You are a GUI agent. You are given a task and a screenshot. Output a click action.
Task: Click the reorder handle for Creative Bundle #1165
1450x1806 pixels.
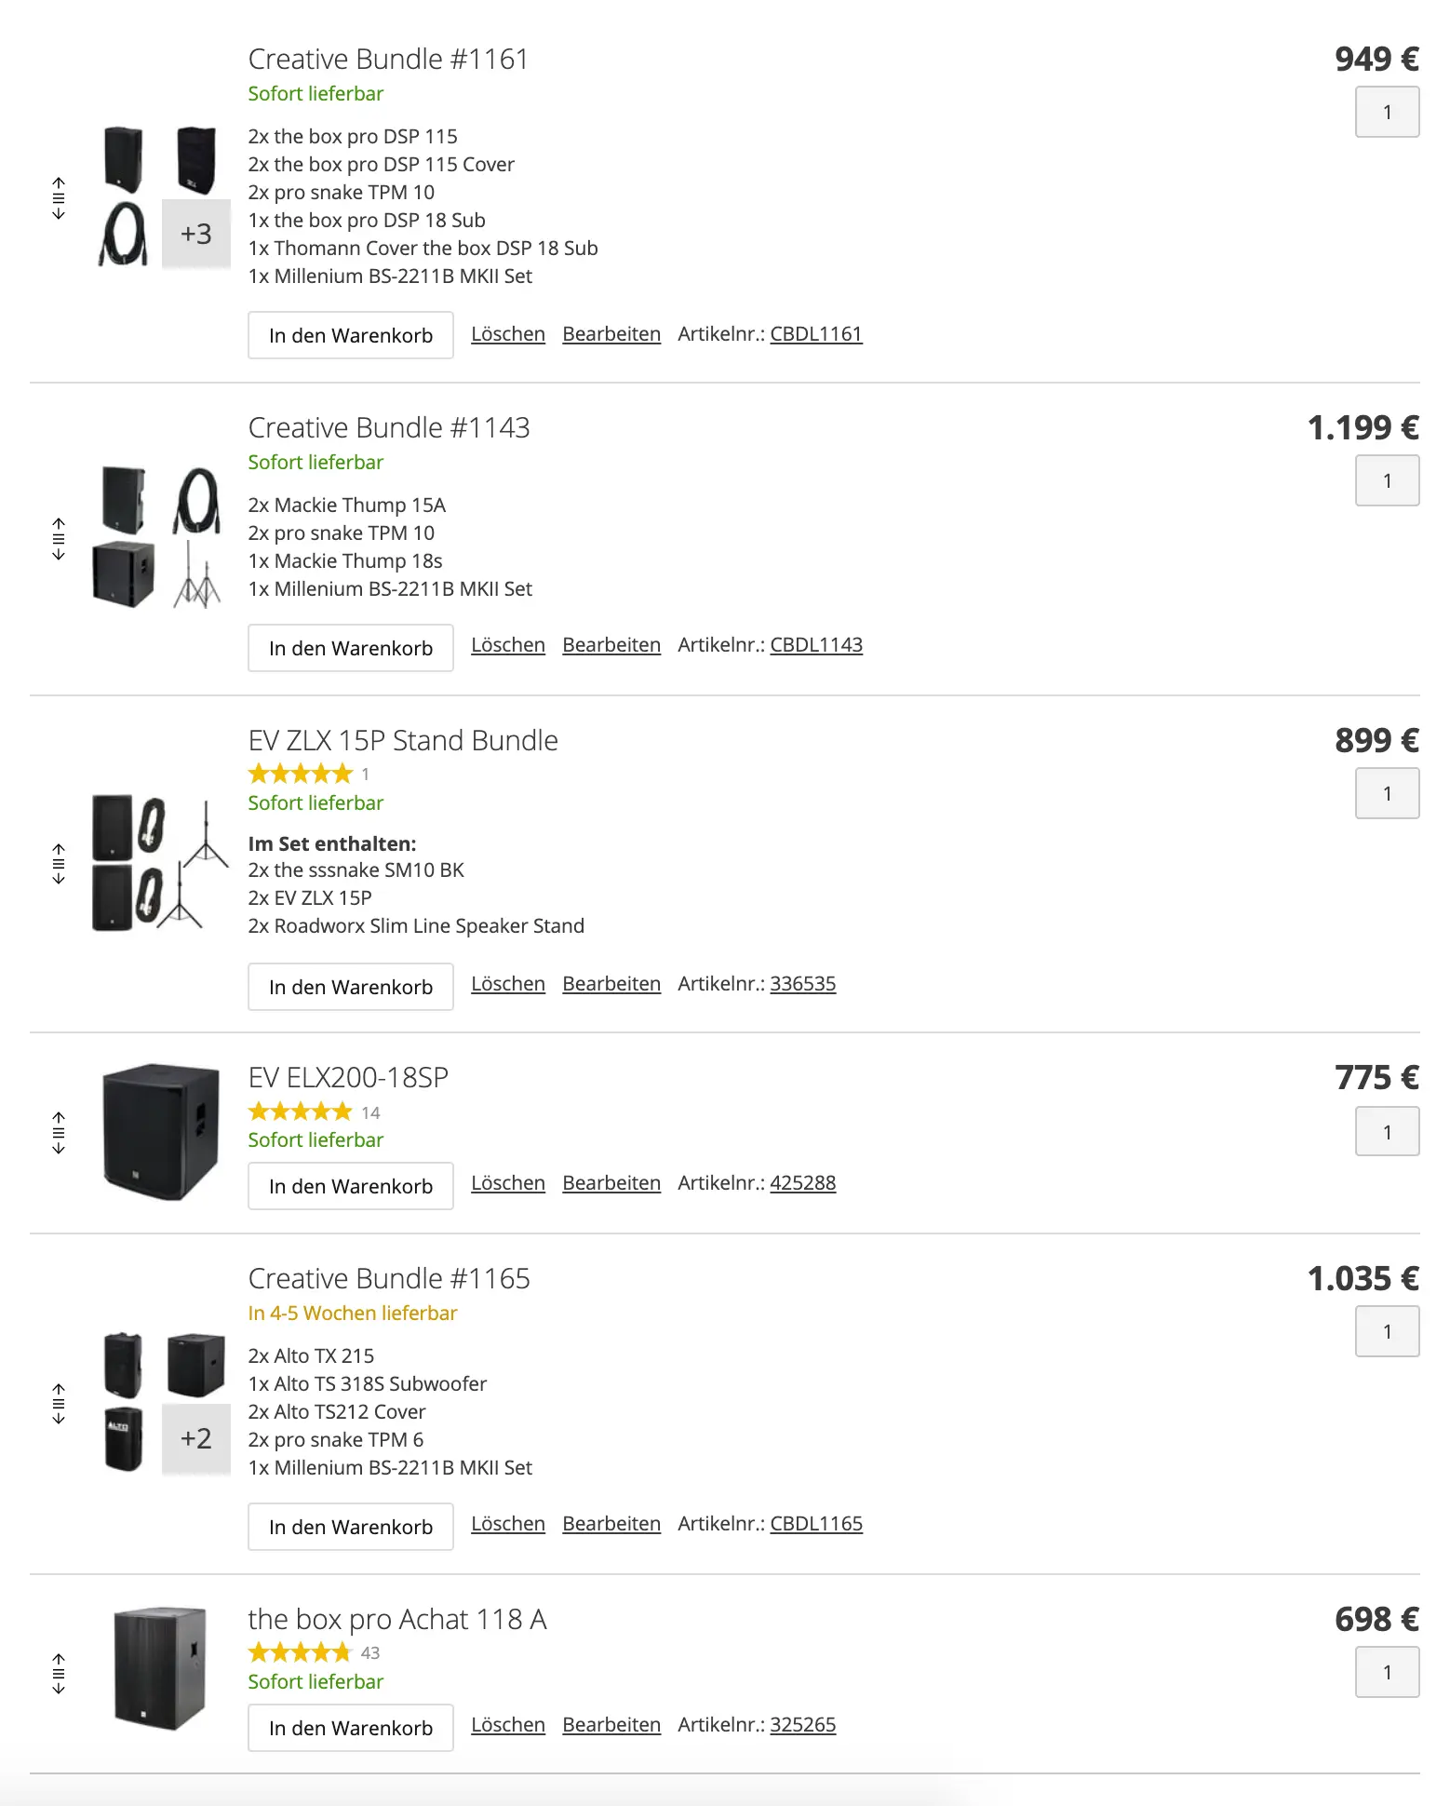coord(59,1404)
